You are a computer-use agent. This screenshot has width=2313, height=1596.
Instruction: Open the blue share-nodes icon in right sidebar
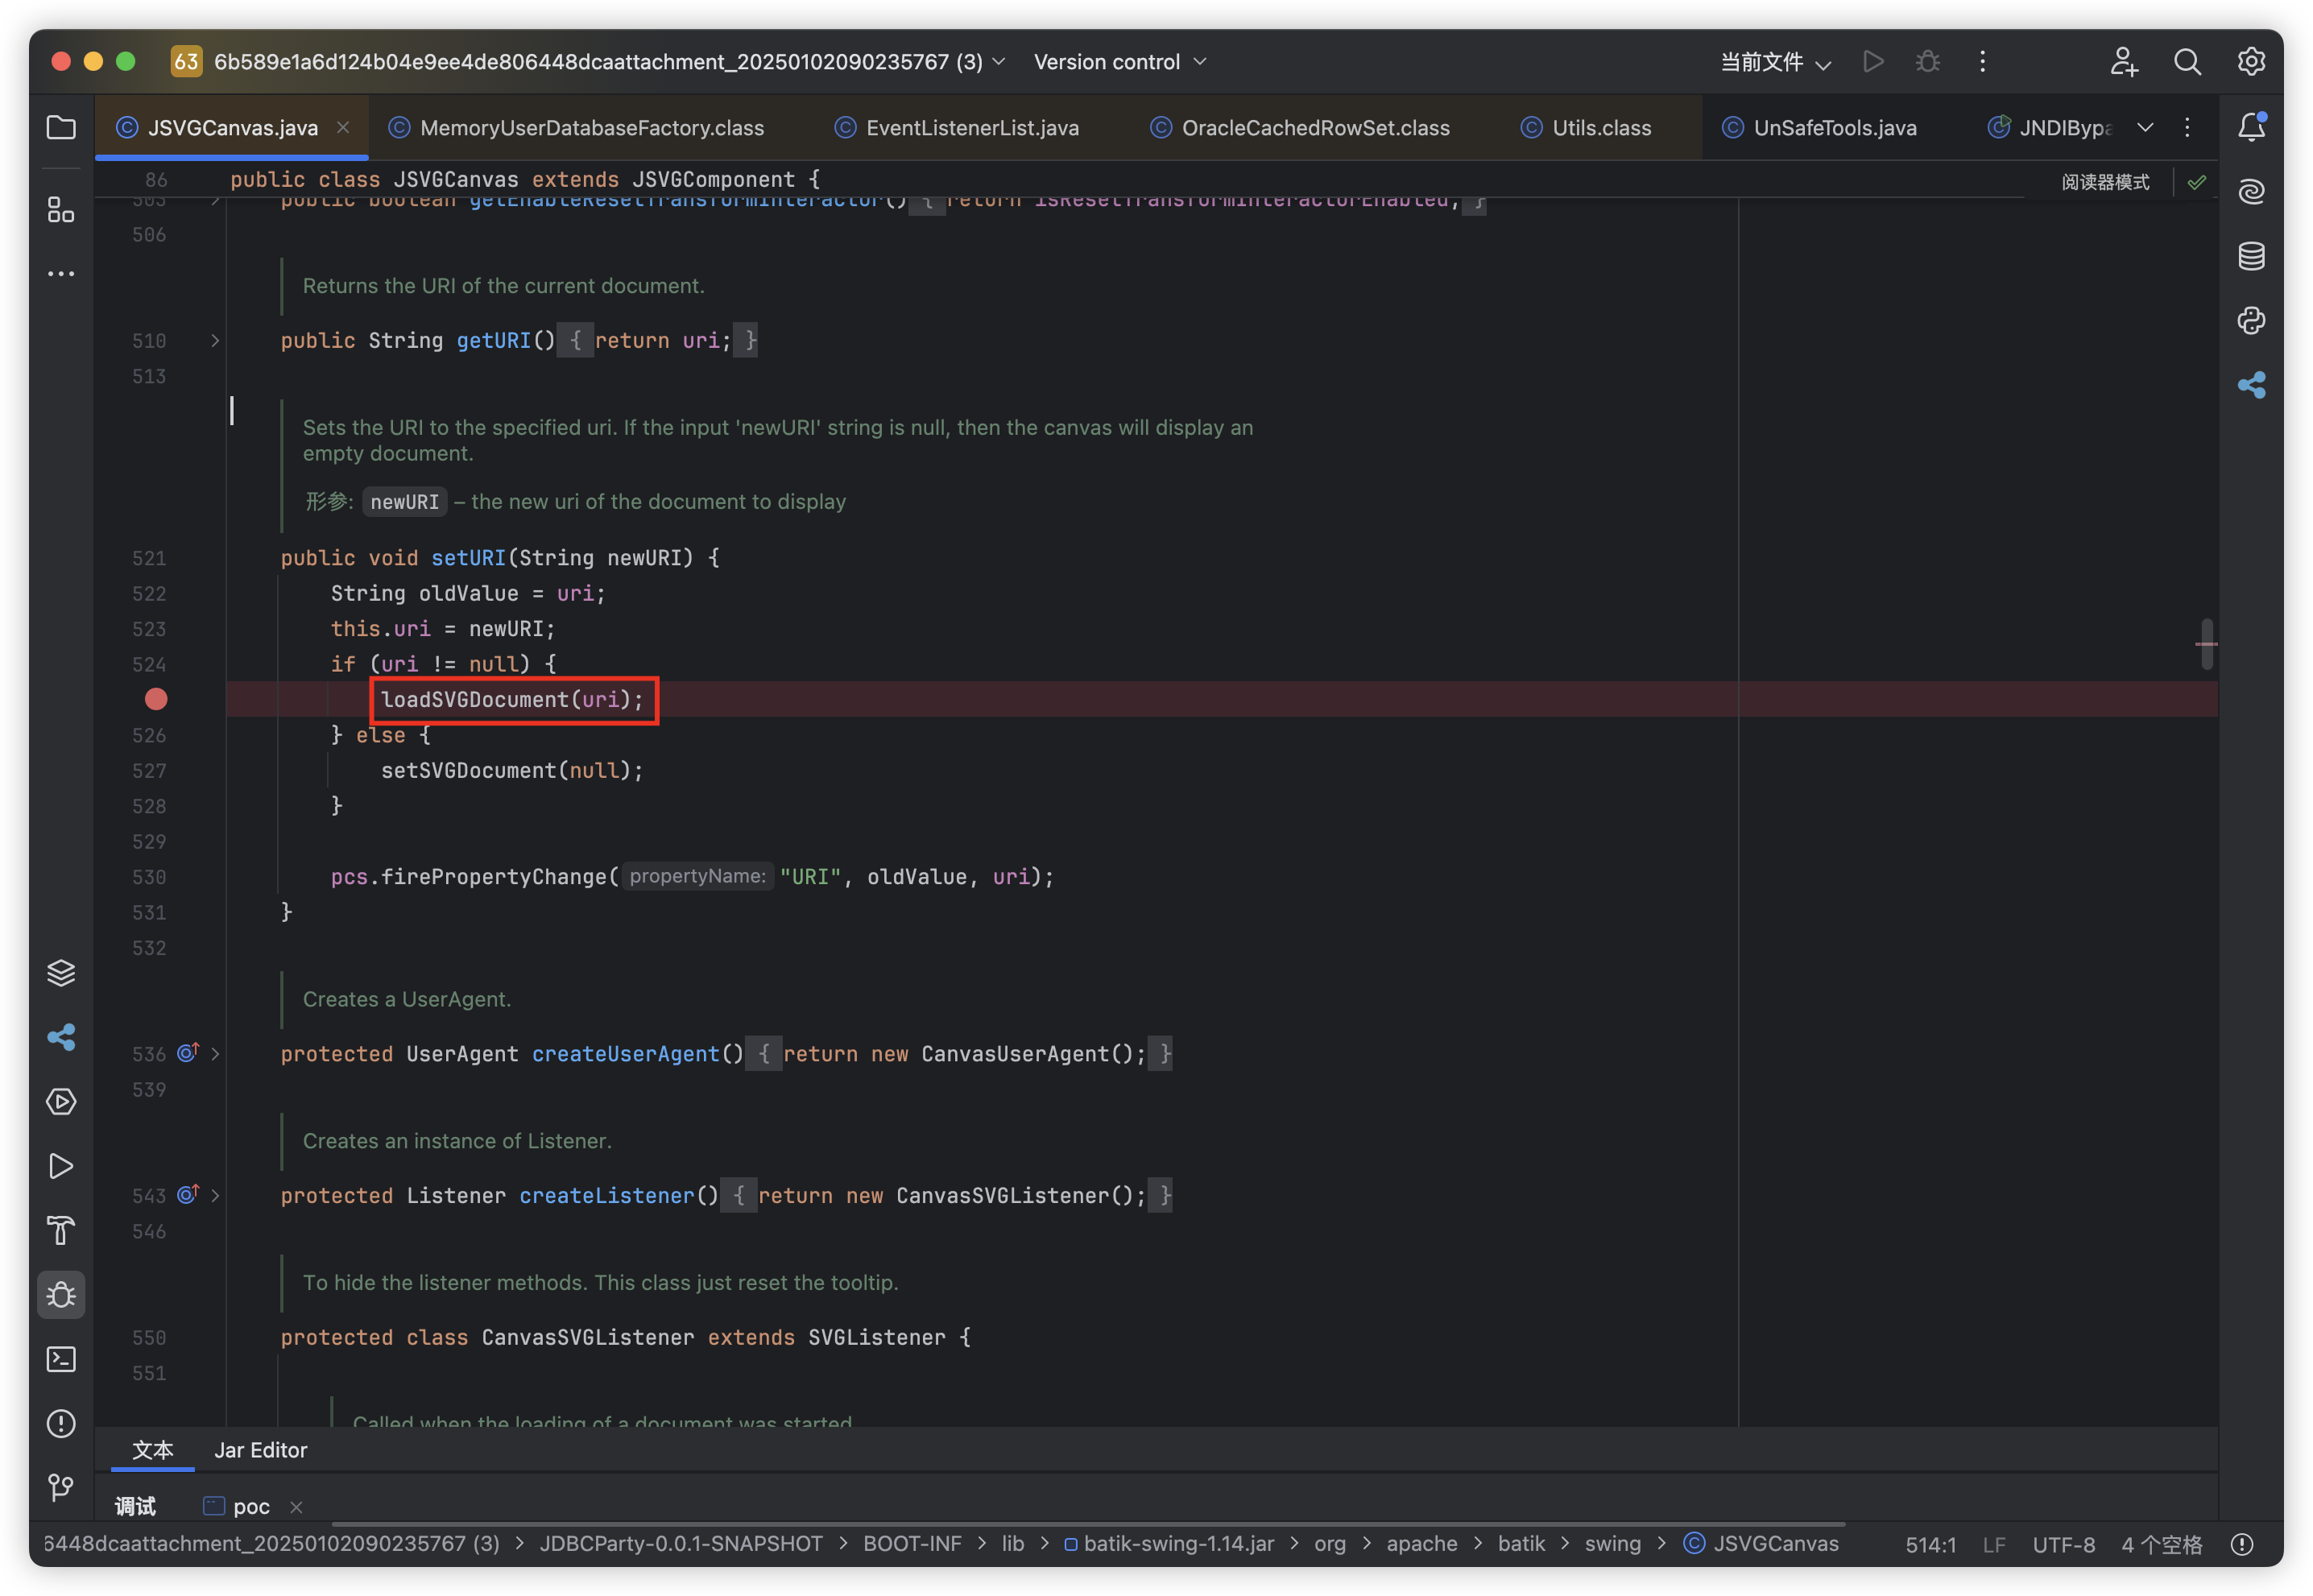[2251, 385]
